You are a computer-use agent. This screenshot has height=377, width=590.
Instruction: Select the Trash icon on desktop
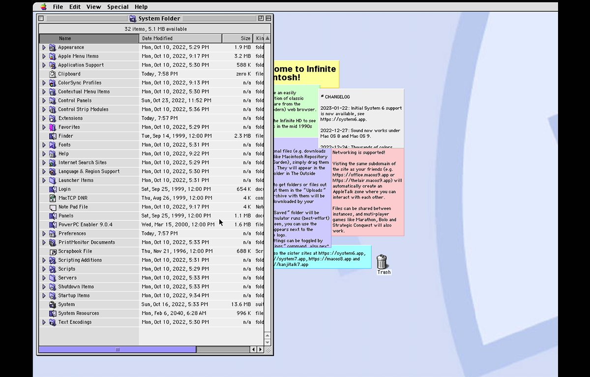click(x=382, y=262)
